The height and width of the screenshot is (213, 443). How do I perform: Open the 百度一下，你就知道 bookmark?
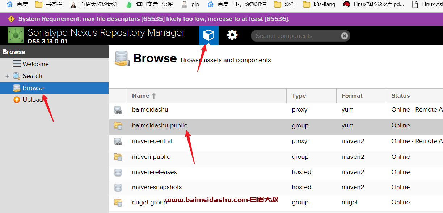point(237,4)
